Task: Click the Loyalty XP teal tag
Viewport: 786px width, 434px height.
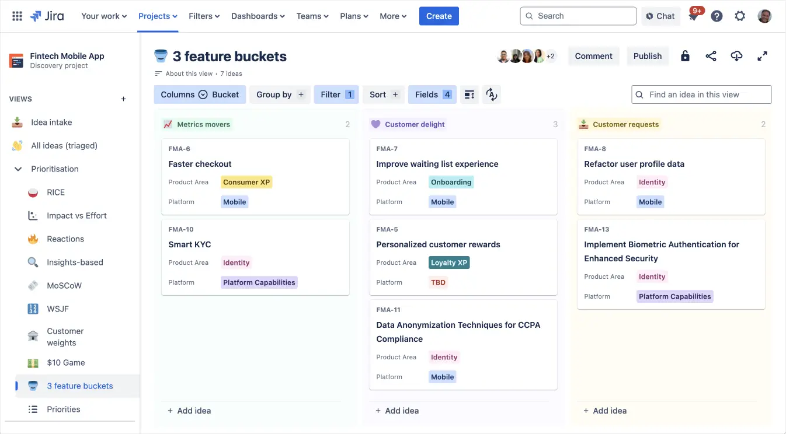Action: click(449, 262)
